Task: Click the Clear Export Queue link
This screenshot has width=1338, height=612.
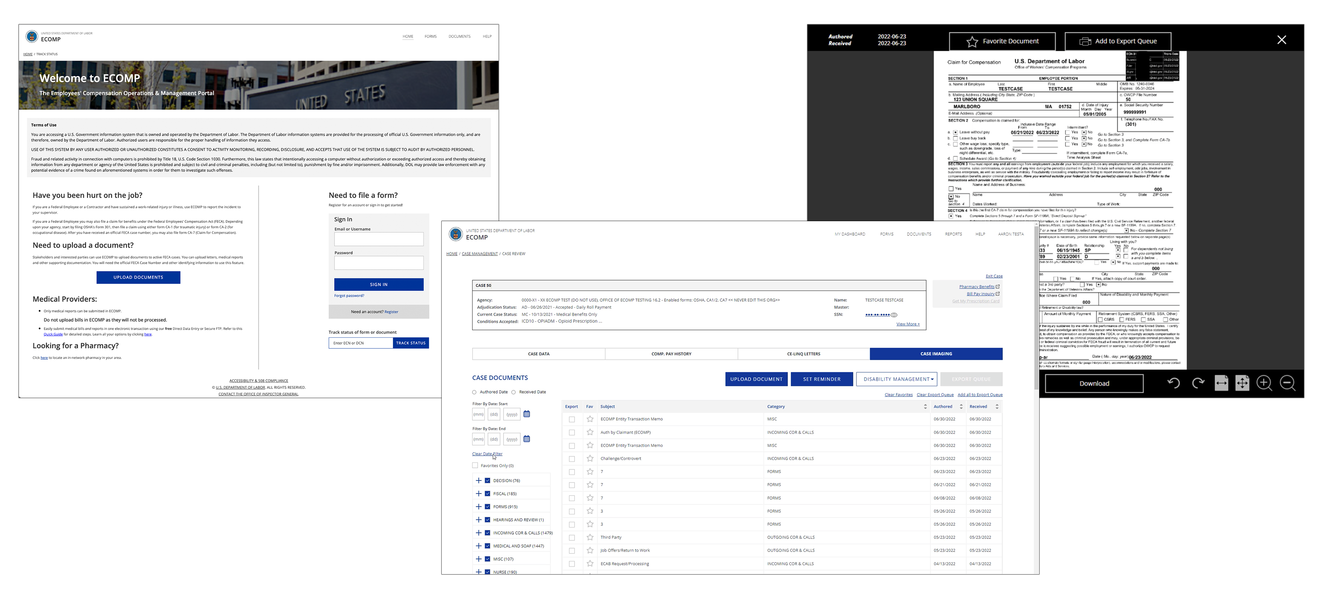Action: point(935,395)
